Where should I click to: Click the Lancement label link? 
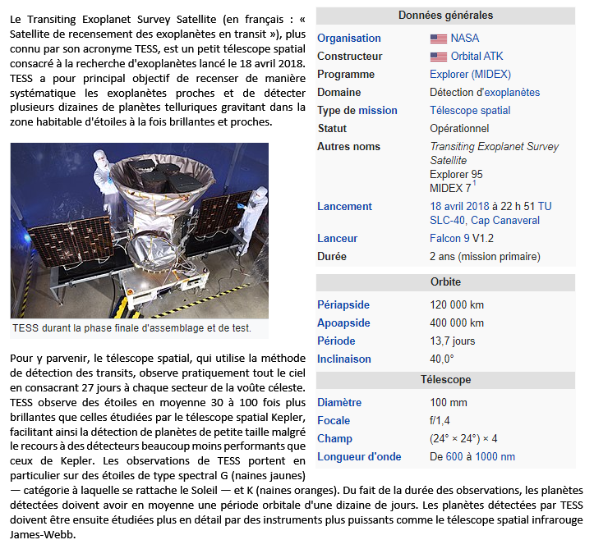[344, 207]
